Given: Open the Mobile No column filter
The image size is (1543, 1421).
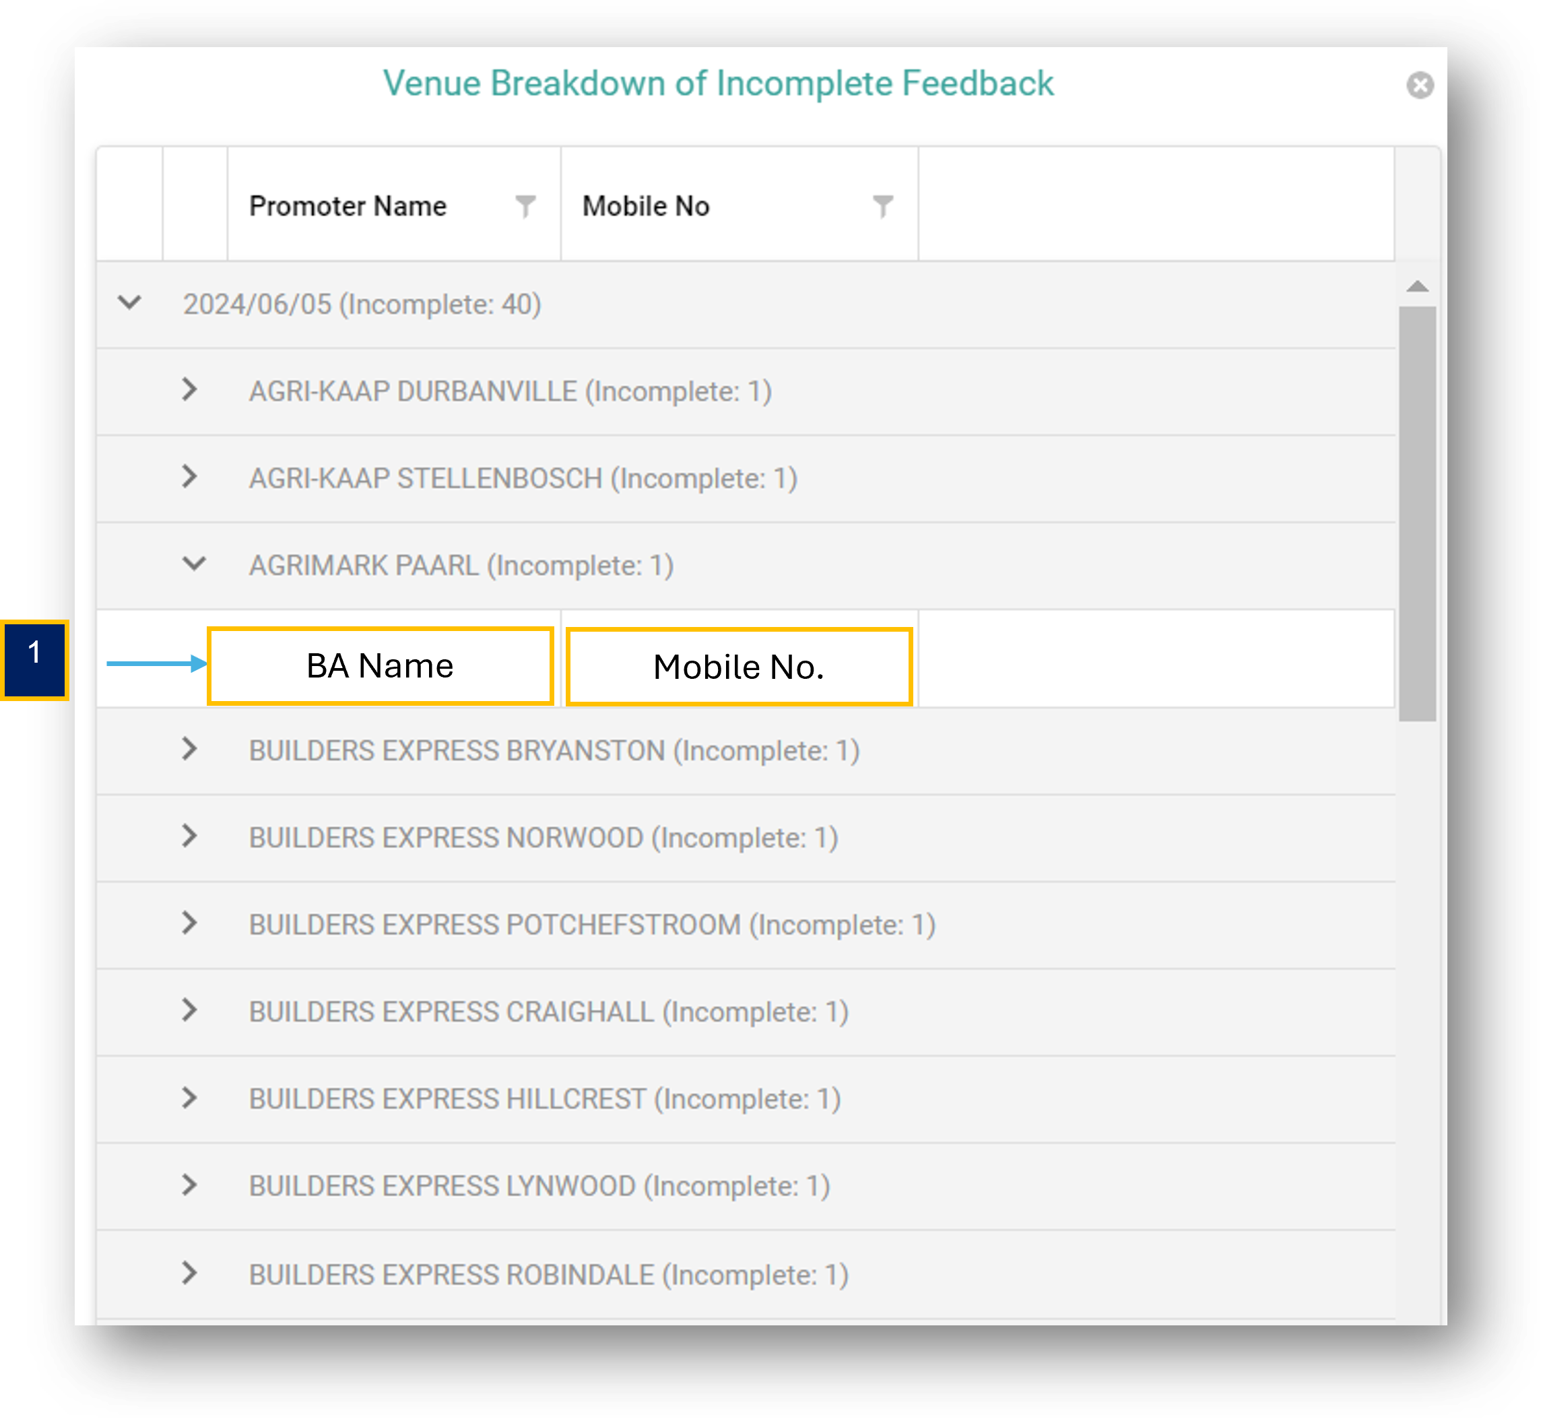Looking at the screenshot, I should [x=882, y=206].
